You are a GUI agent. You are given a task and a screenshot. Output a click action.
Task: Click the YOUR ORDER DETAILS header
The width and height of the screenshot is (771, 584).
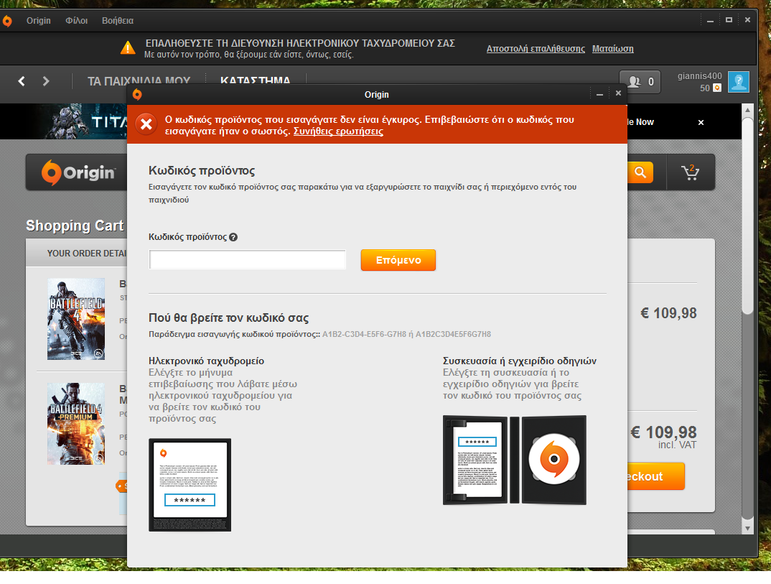point(87,254)
